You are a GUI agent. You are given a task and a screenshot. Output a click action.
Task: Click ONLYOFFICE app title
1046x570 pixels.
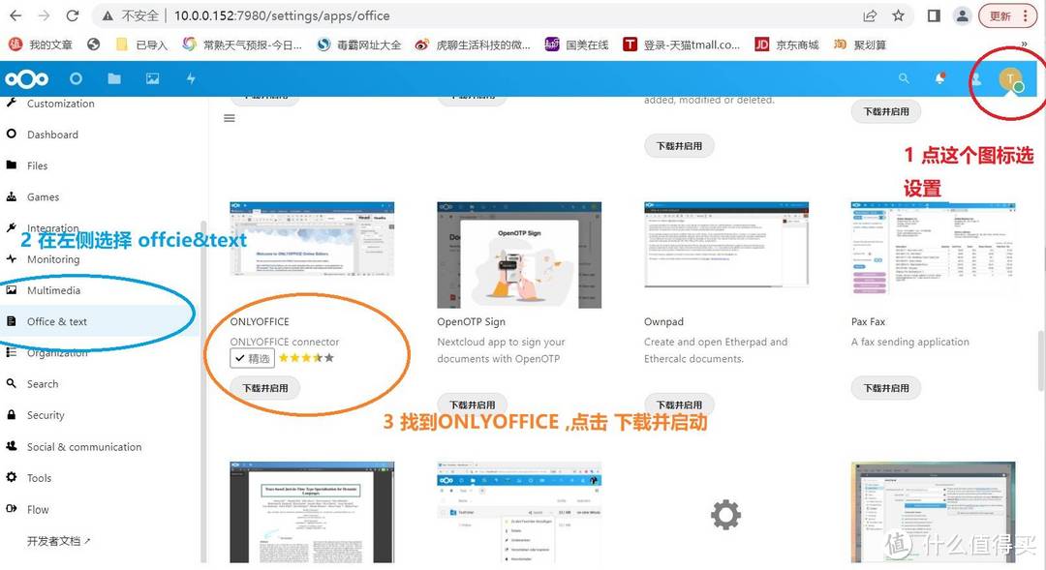click(x=260, y=321)
